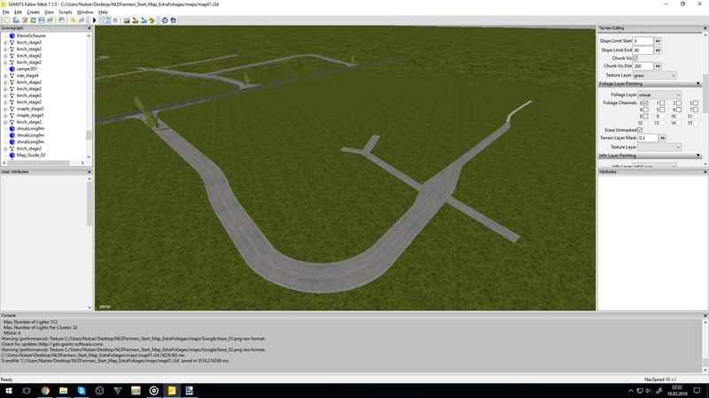Open the empty Texture Layer dropdown under Terrain Layer Mask
The image size is (709, 398).
[x=659, y=147]
